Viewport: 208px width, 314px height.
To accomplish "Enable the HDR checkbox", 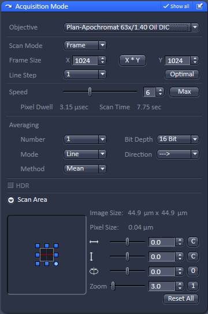I will click(x=10, y=185).
